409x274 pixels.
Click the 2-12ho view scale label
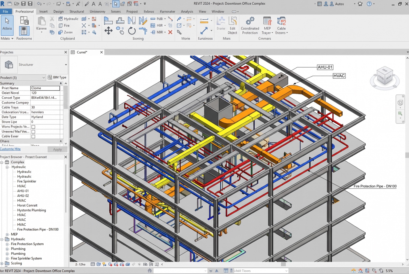click(80, 264)
